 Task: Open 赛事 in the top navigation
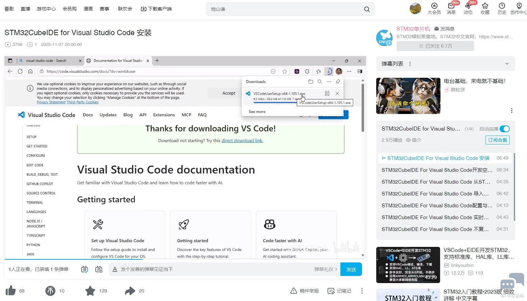pos(104,9)
